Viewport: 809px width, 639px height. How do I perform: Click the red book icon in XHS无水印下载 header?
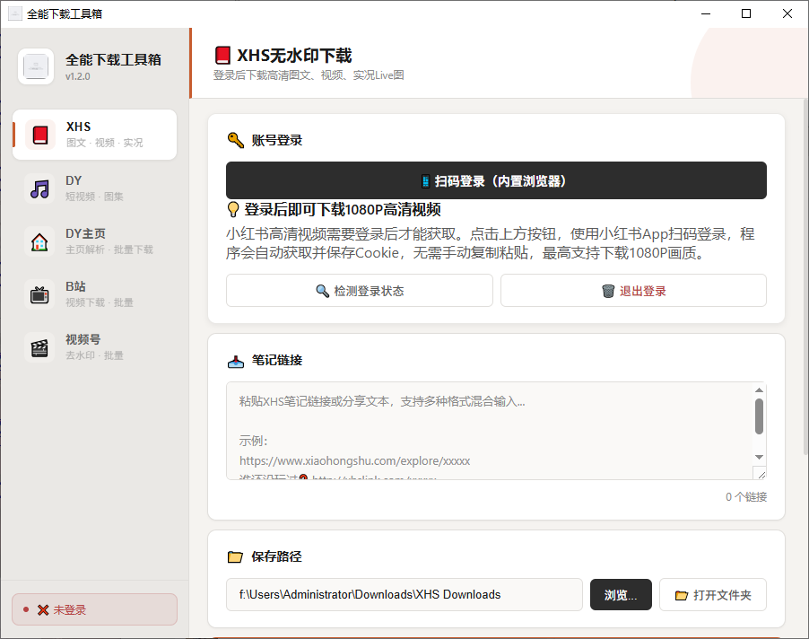pyautogui.click(x=222, y=56)
